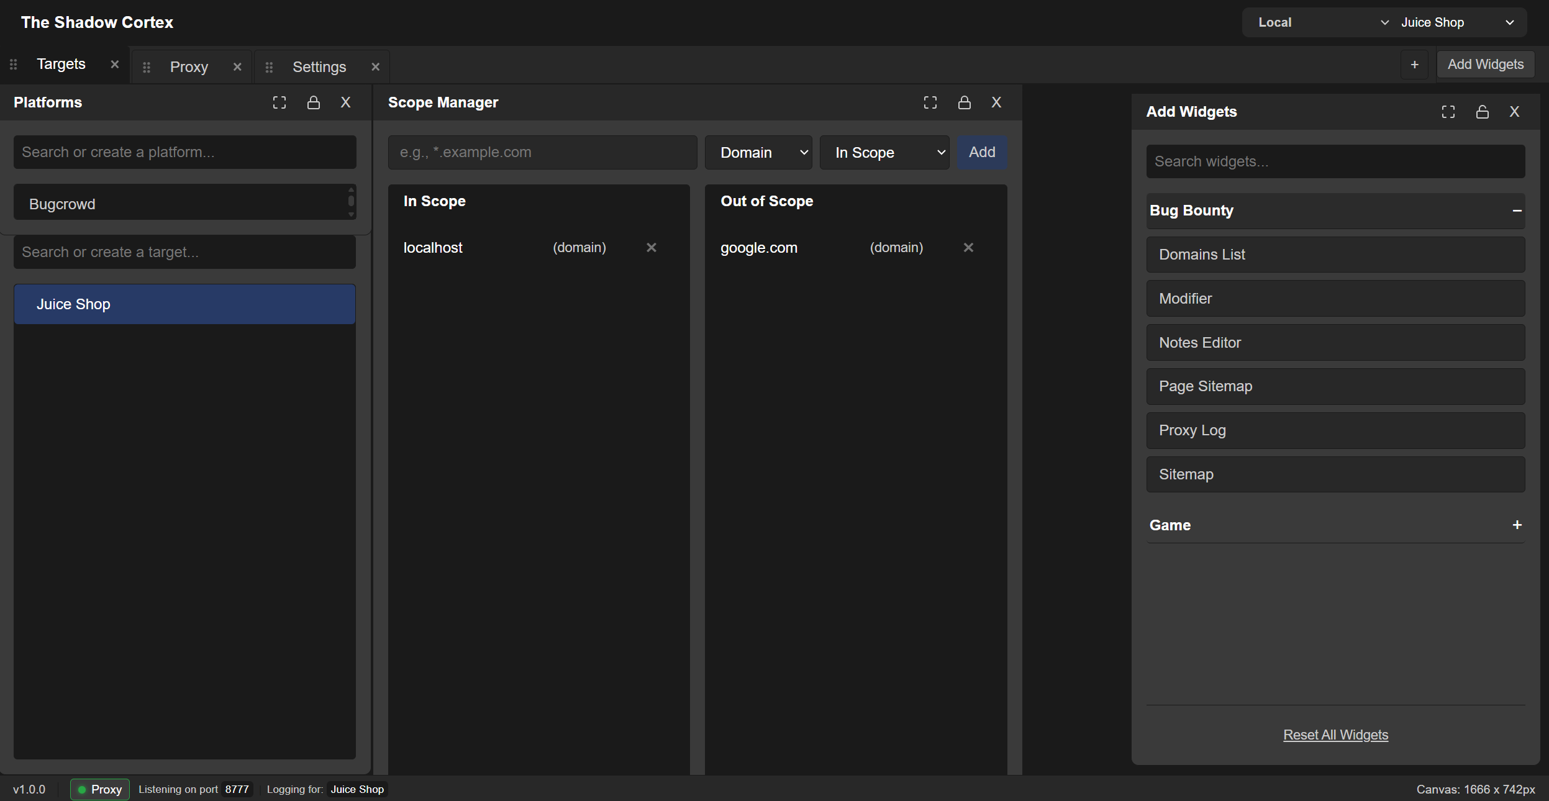
Task: Select the Juice Shop target
Action: (184, 304)
